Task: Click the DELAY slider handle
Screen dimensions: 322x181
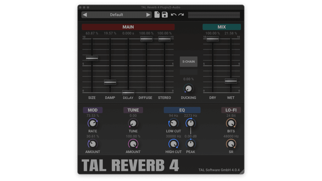Action: [x=128, y=93]
